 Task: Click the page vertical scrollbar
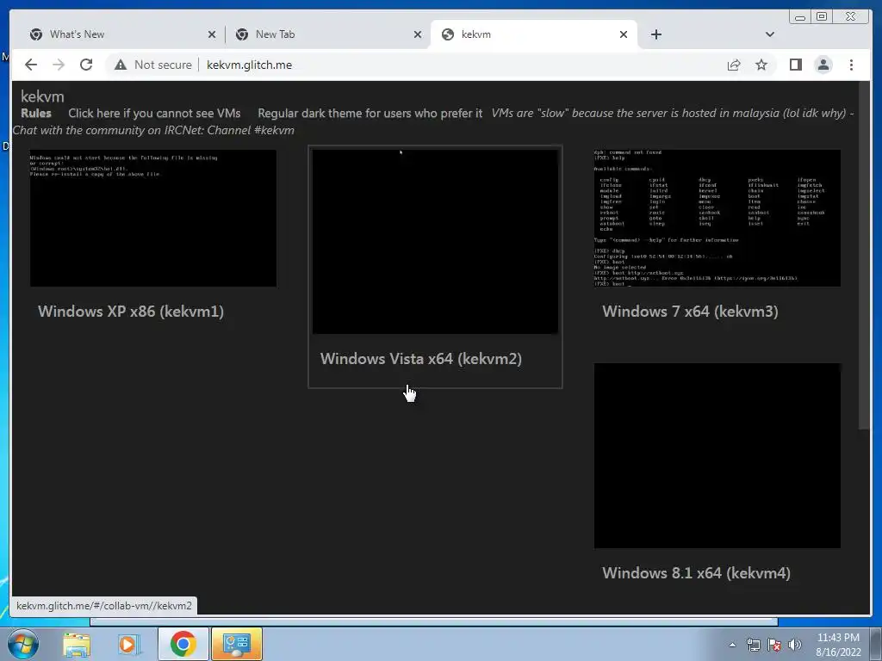865,256
